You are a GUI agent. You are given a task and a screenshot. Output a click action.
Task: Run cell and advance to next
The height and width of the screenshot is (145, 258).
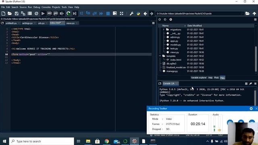[56, 13]
